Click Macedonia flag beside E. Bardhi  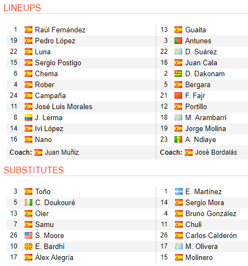(x=29, y=246)
